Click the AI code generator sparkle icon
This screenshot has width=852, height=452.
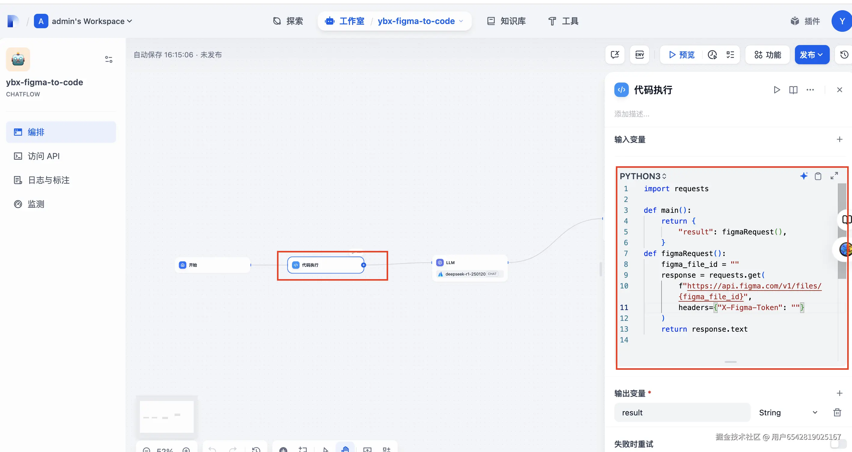point(804,176)
